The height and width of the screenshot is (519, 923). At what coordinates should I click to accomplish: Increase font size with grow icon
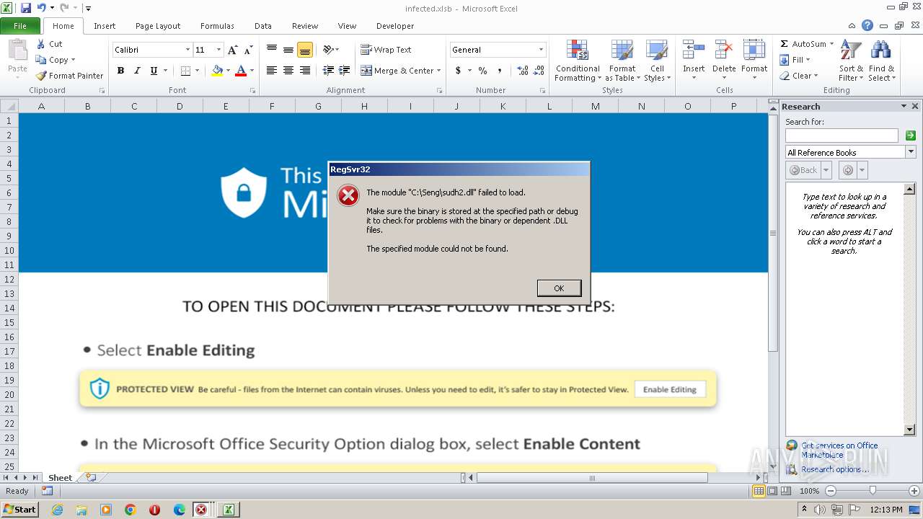click(x=232, y=50)
